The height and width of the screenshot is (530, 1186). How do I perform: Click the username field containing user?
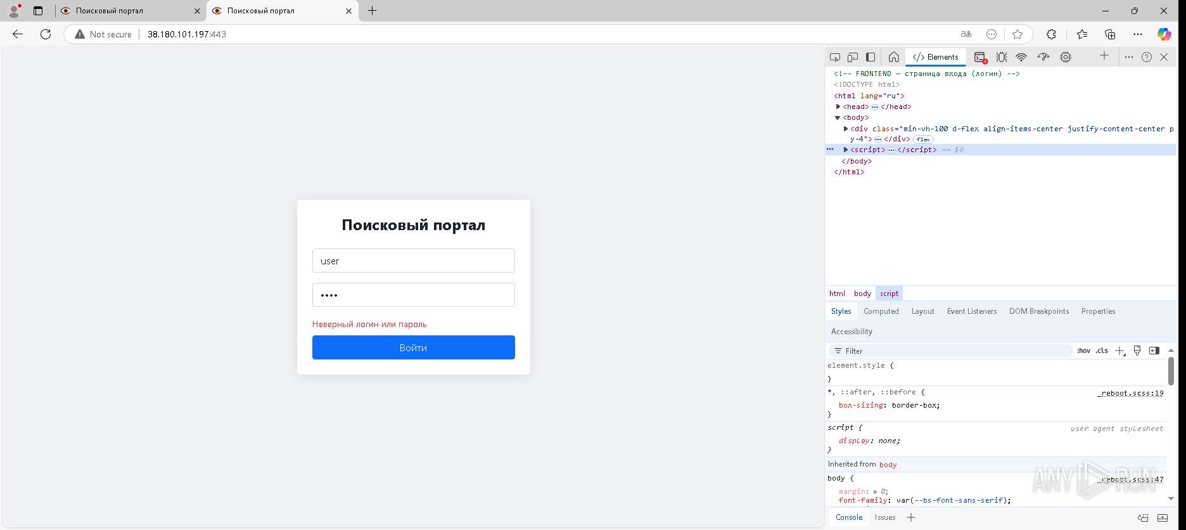click(x=414, y=261)
